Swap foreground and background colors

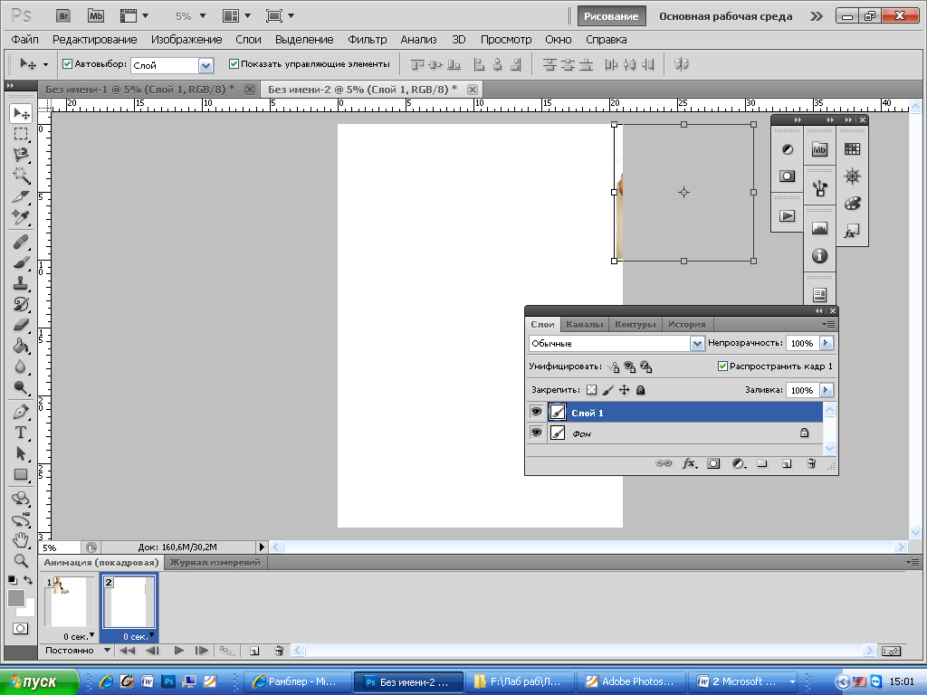(x=28, y=580)
